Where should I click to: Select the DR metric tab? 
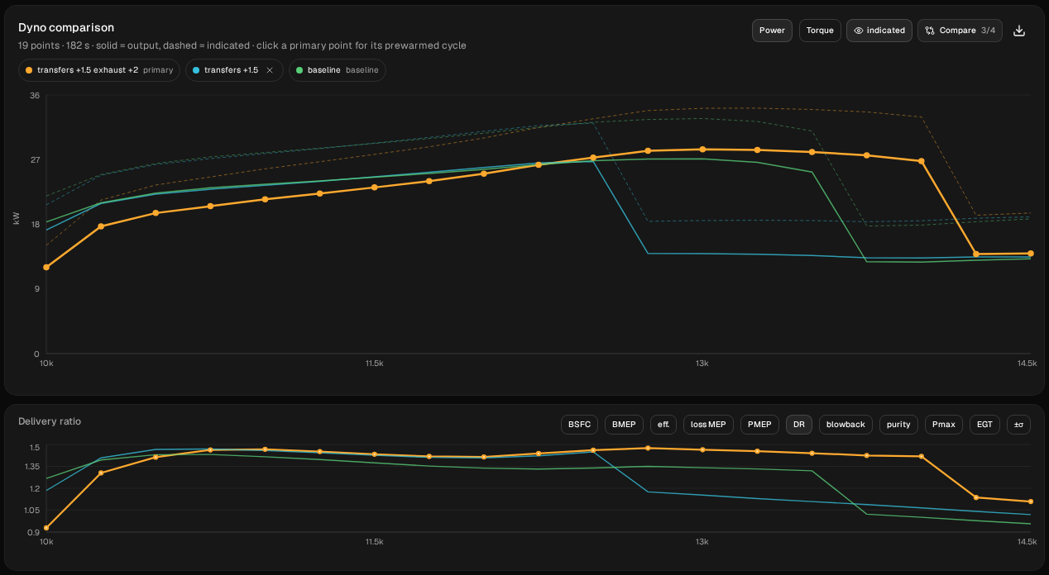[x=799, y=425]
